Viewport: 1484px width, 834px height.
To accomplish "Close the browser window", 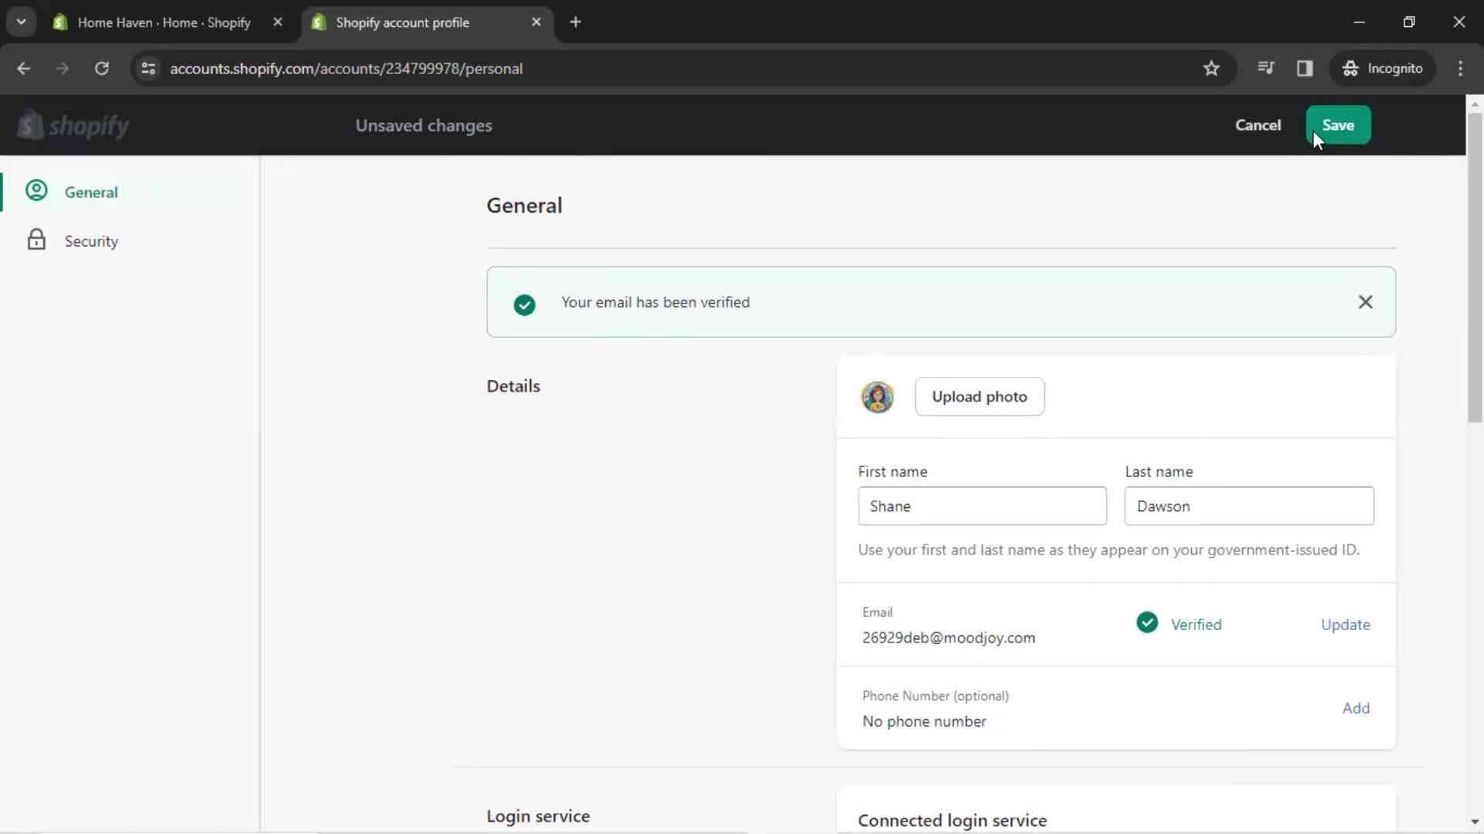I will [x=1458, y=22].
